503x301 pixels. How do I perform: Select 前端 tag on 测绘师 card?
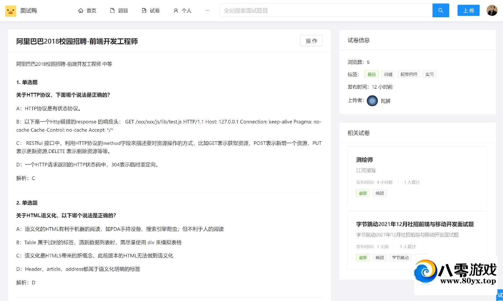click(x=379, y=193)
